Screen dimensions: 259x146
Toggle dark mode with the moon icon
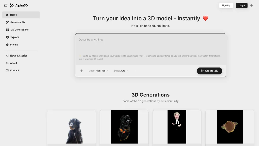252,5
